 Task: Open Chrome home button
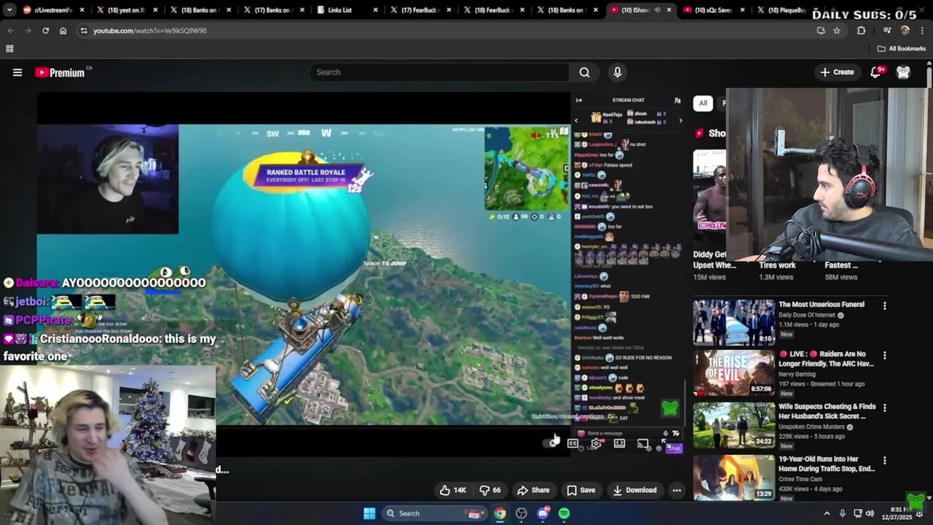click(x=63, y=31)
